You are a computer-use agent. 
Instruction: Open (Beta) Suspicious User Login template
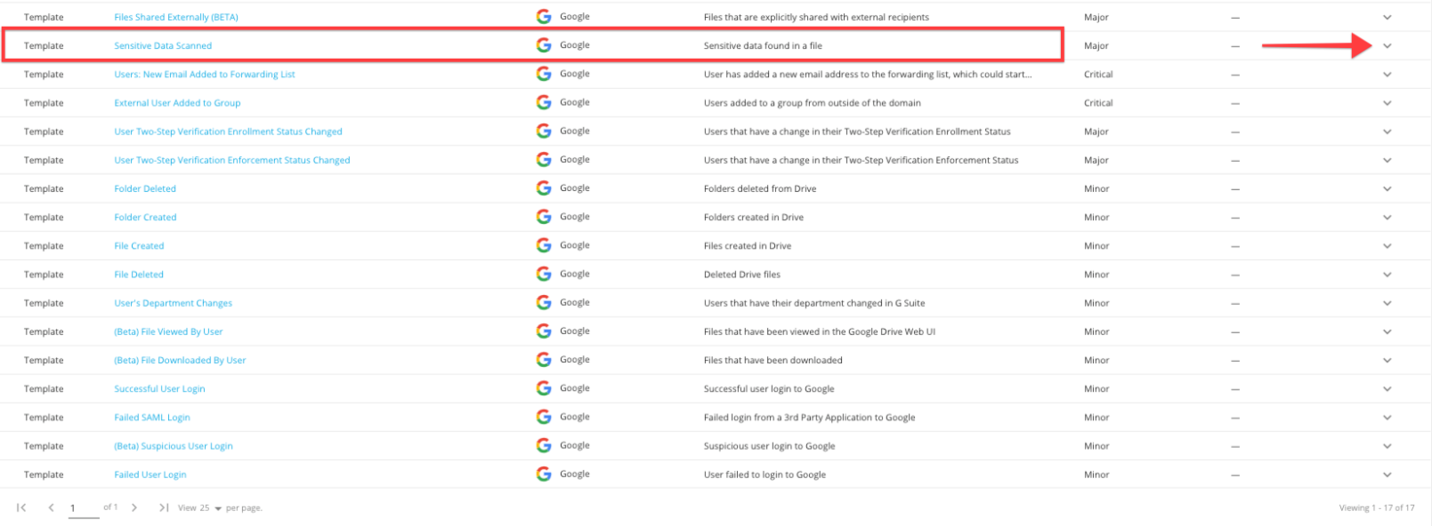(x=173, y=446)
